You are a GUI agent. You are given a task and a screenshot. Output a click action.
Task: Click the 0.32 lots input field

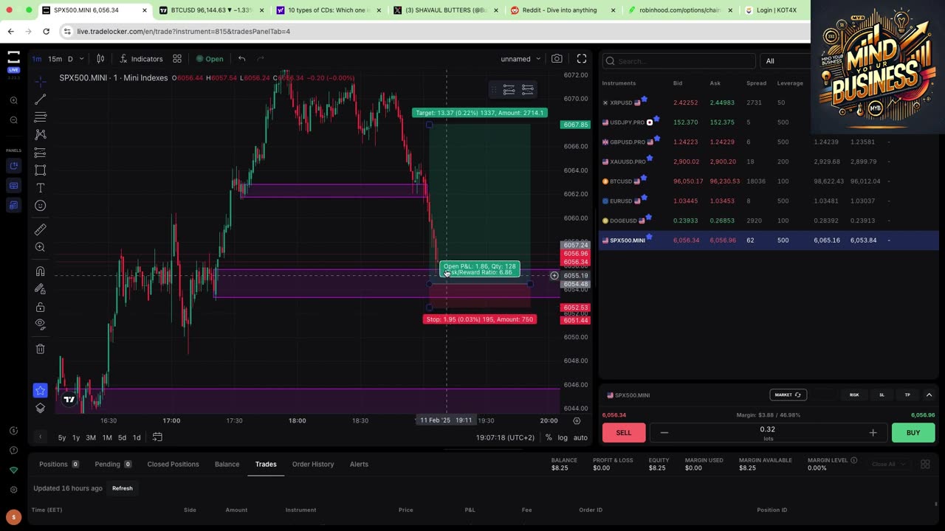point(768,433)
